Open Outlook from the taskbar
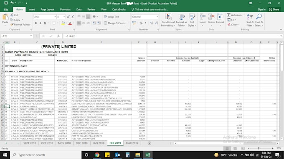Viewport: 284px width, 159px height. (x=117, y=155)
